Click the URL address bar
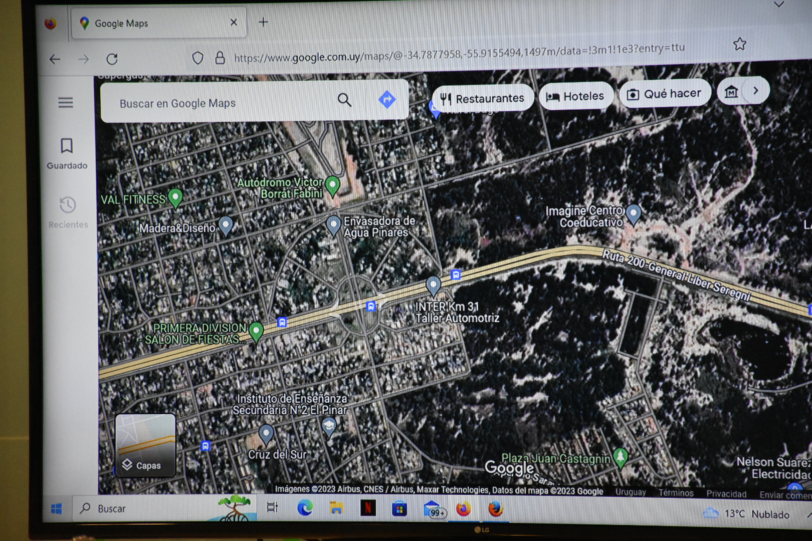The width and height of the screenshot is (812, 541). pyautogui.click(x=459, y=54)
